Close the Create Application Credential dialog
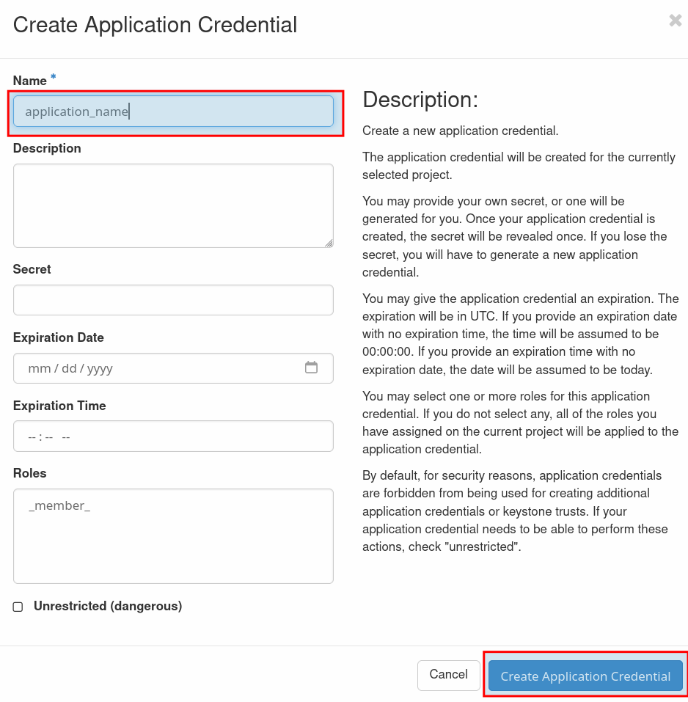The height and width of the screenshot is (702, 688). [675, 21]
